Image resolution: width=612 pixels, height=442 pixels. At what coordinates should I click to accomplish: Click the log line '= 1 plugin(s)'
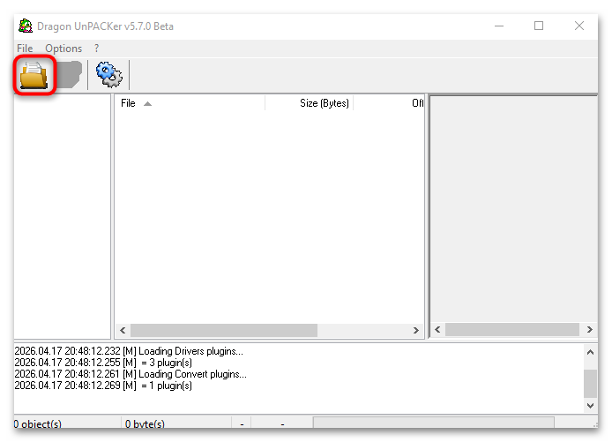pos(103,386)
